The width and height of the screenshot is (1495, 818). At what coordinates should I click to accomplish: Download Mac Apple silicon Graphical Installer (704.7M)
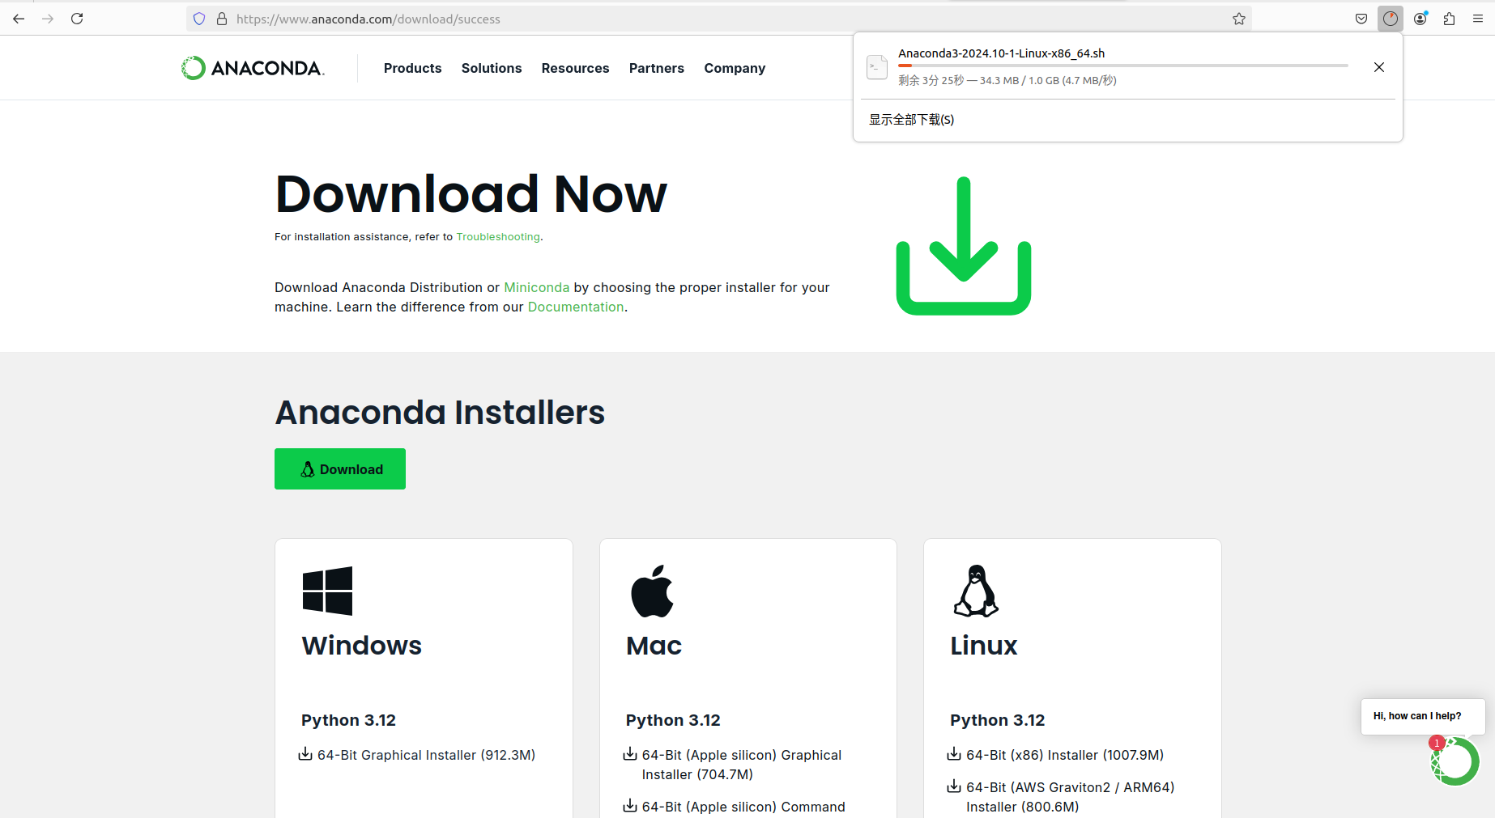[742, 765]
